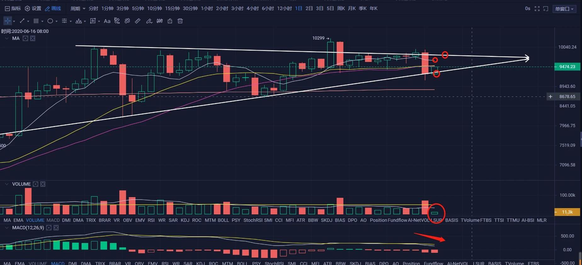Select the crosshair cursor tool
582x265 pixels.
[8, 21]
